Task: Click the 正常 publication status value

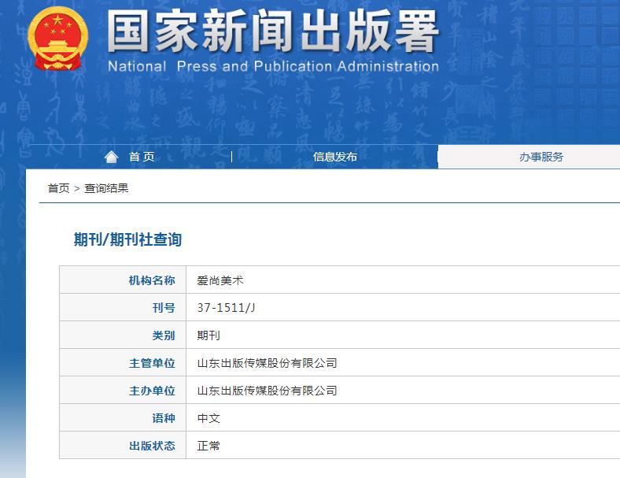Action: point(209,446)
